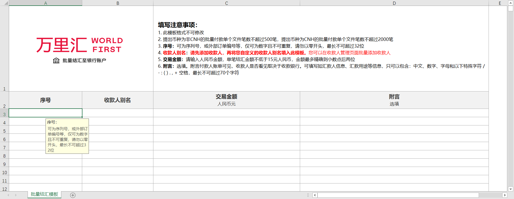Select column C header

tap(226, 3)
